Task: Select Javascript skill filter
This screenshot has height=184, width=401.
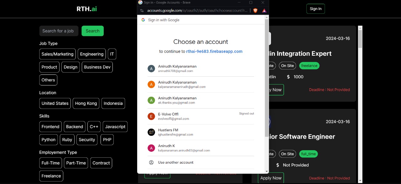Action: [115, 127]
